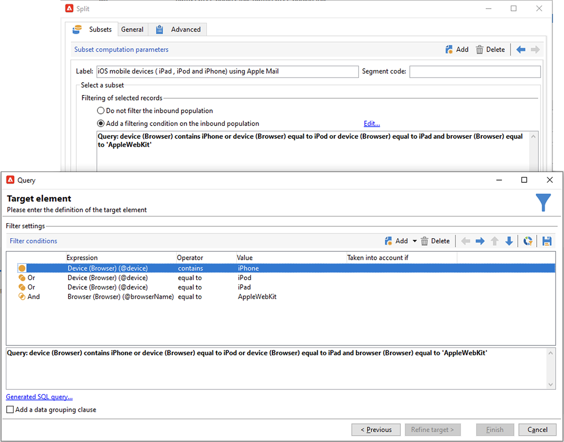Click the Refine target > button
Image resolution: width=564 pixels, height=442 pixels.
(x=432, y=429)
